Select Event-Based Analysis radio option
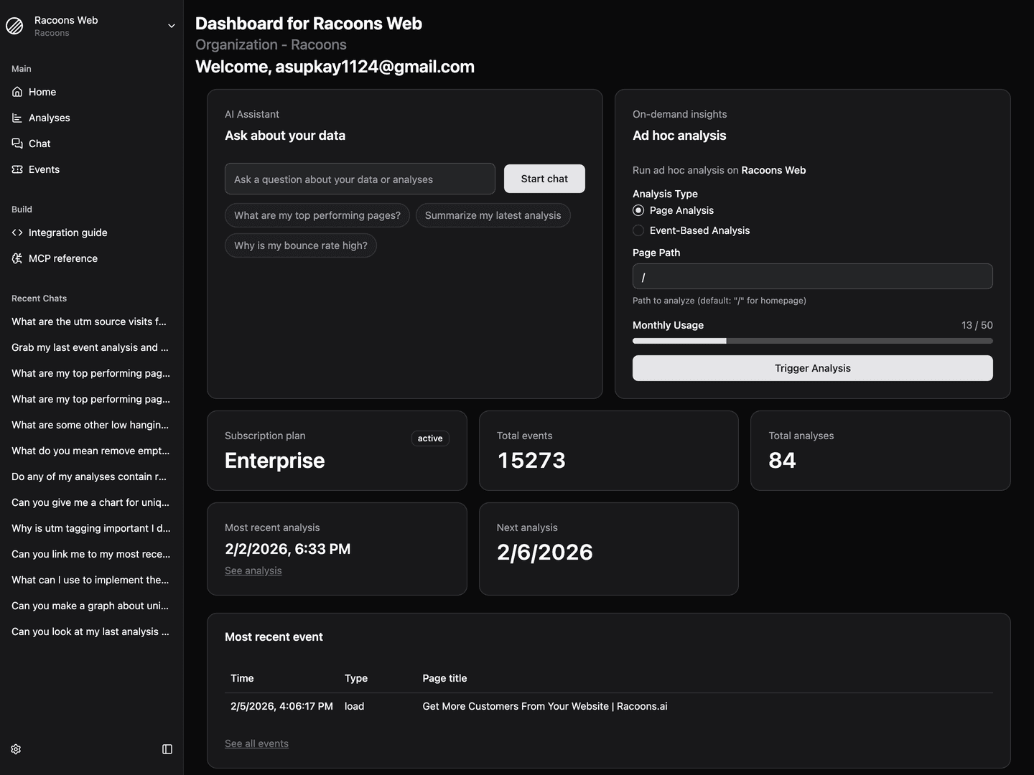 (638, 230)
